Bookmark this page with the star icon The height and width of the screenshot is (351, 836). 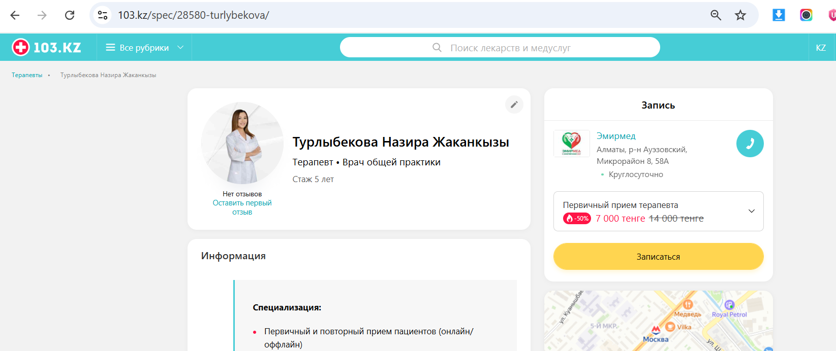(x=740, y=15)
